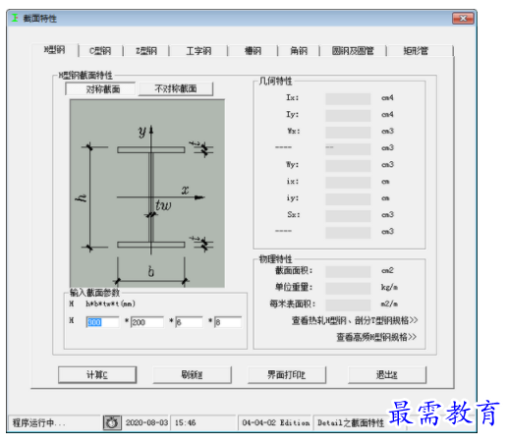Screen dimensions: 508x444
Task: Click the Wy result field
Action: point(348,165)
